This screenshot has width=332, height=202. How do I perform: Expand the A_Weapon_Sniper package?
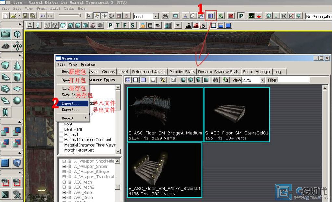click(64, 167)
